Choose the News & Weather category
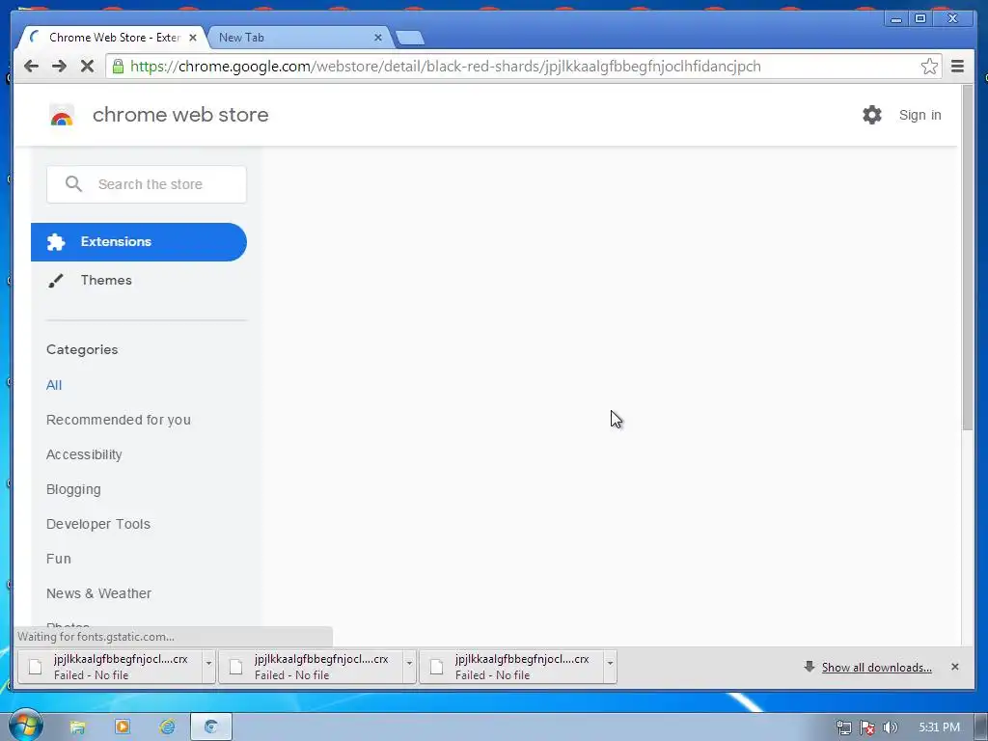Screen dimensions: 988x741 tap(99, 593)
